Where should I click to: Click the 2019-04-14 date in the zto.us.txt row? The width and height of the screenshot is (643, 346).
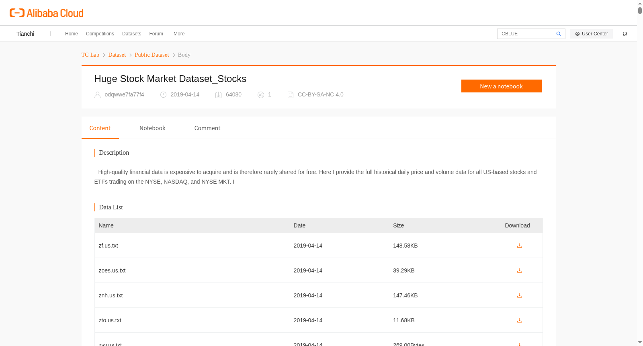(x=308, y=320)
